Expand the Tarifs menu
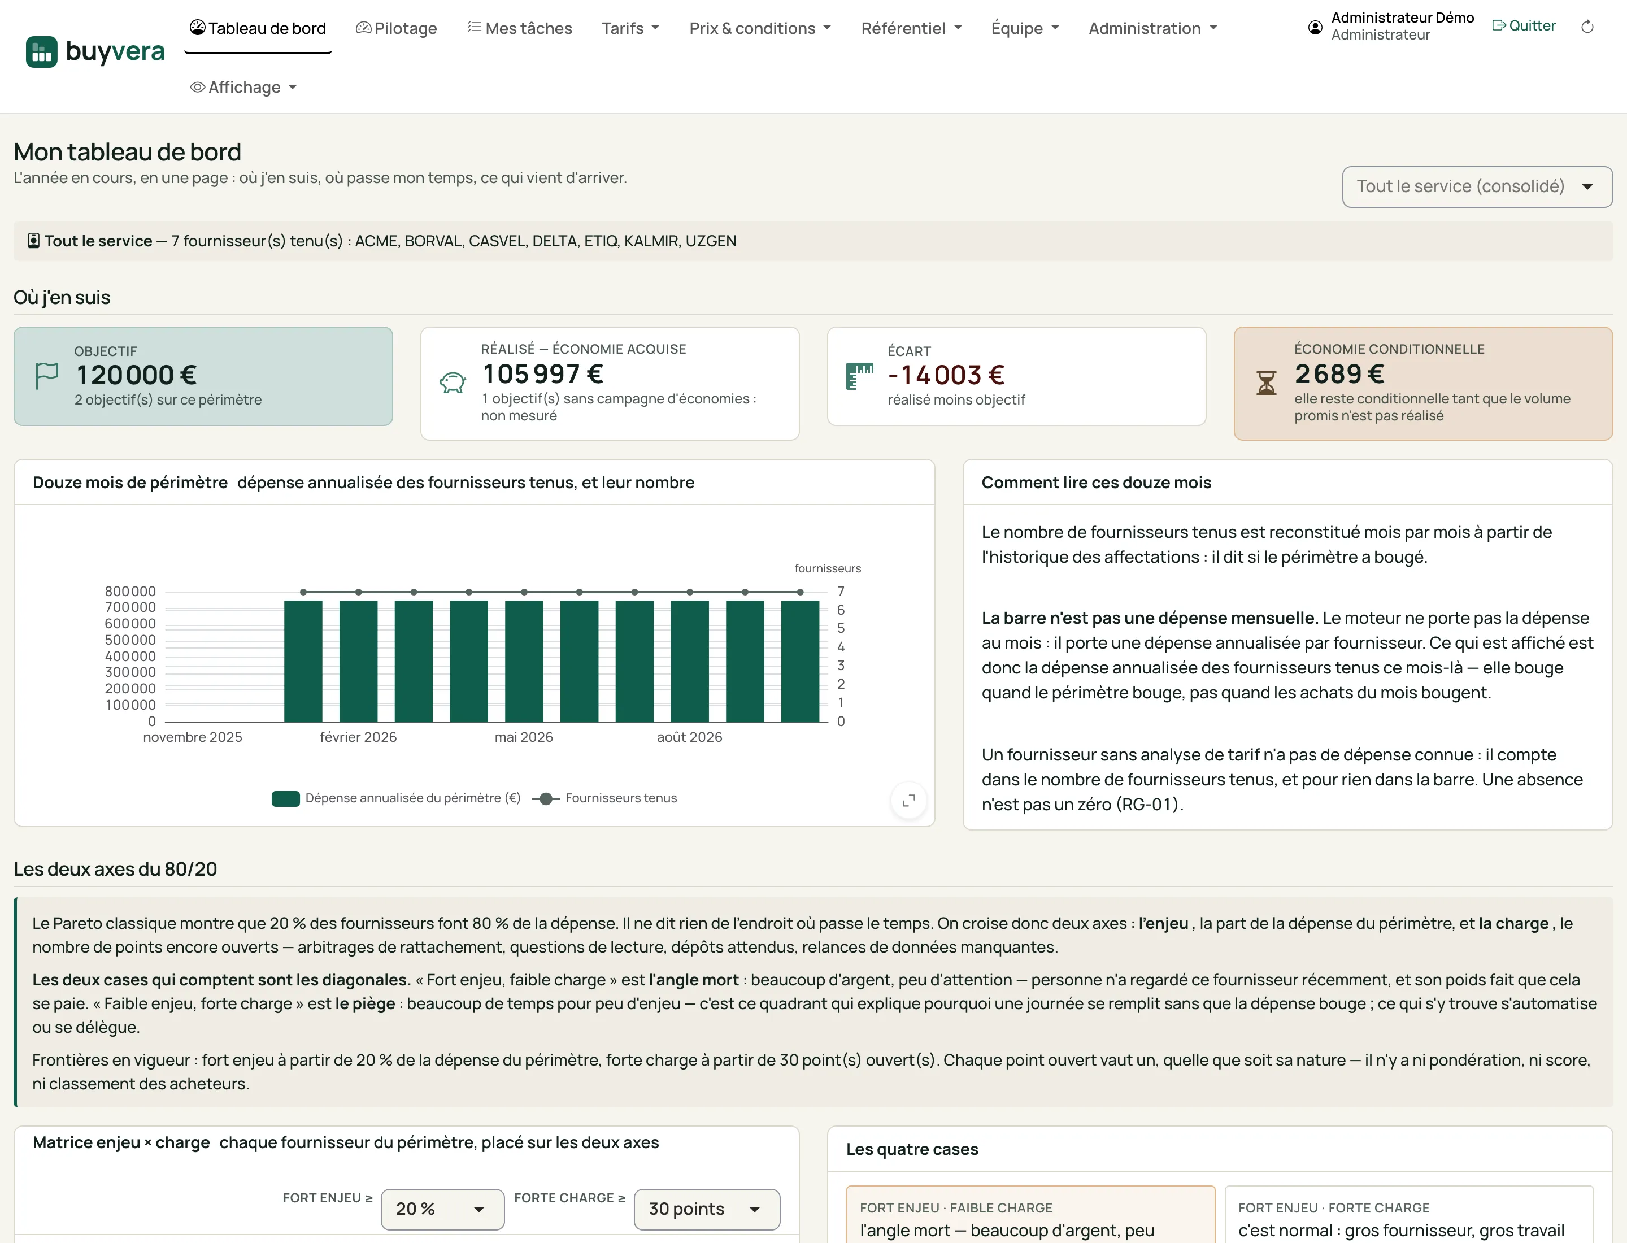The height and width of the screenshot is (1243, 1627). pyautogui.click(x=630, y=28)
